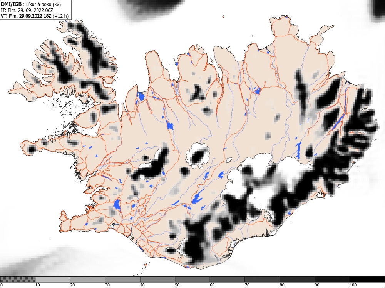Click the 'IT: Fim. 29. 09. 2022 06Z' line
The image size is (385, 288).
coord(27,10)
